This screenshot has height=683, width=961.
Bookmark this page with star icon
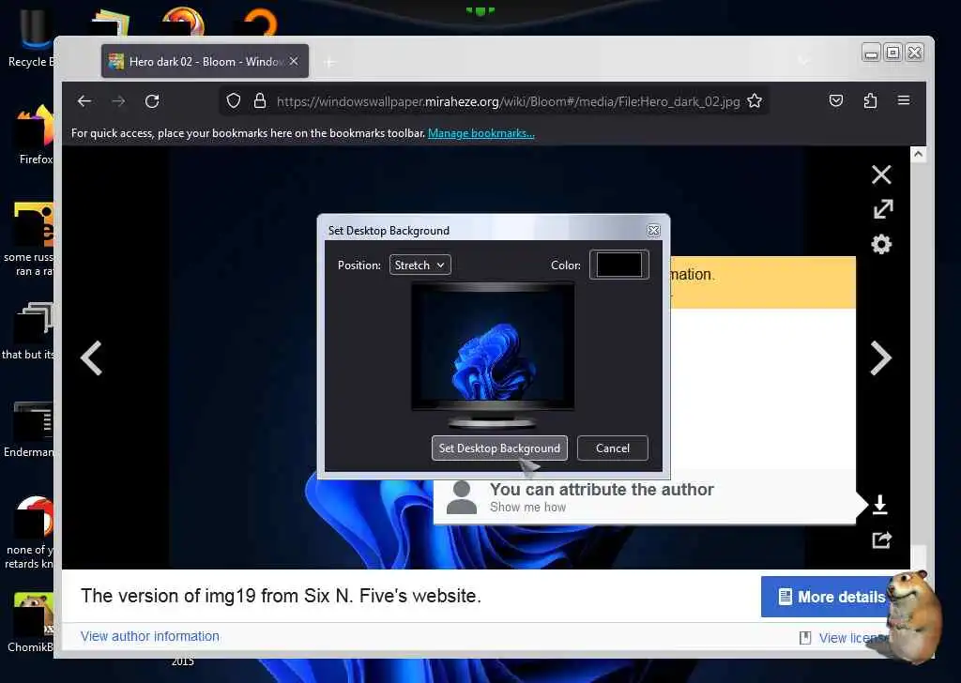click(755, 101)
